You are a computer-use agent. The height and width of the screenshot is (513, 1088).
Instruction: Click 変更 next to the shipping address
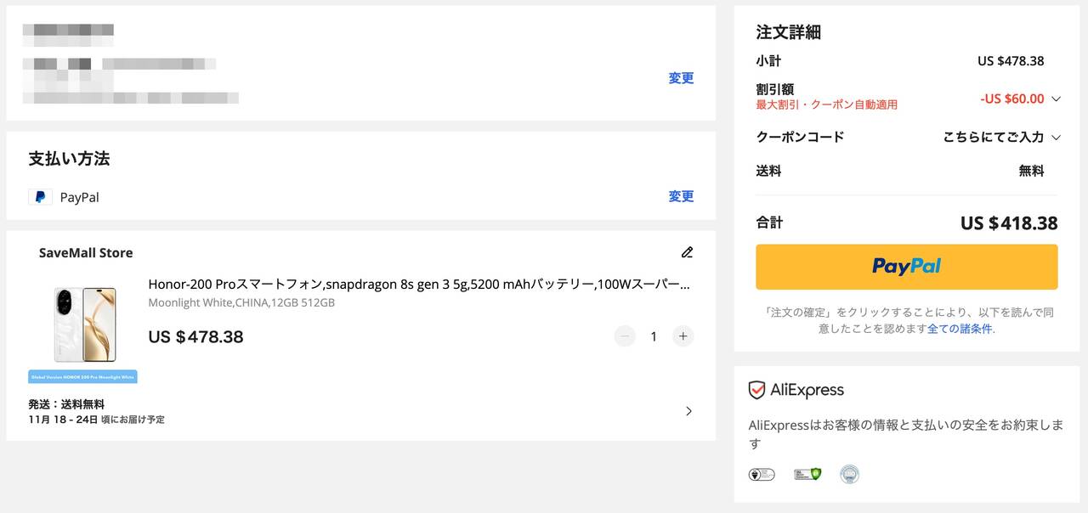[x=681, y=78]
